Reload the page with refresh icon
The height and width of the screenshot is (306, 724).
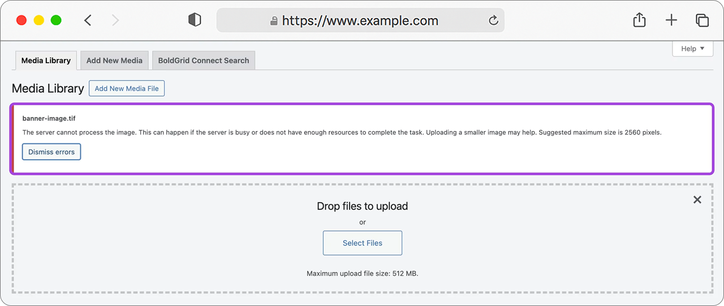tap(493, 21)
